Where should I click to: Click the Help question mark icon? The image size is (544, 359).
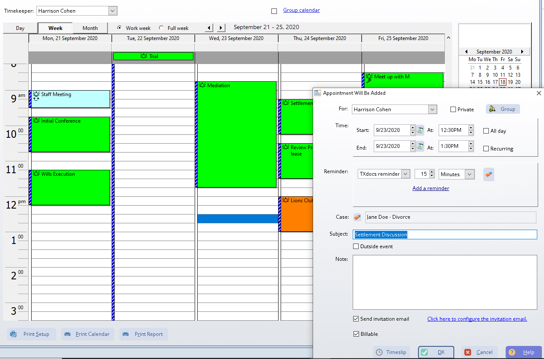[512, 352]
